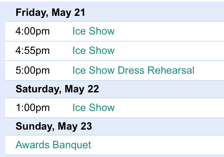Screen dimensions: 224x157
Task: Open the 4:00pm Ice Show event on Friday
Action: pos(93,31)
